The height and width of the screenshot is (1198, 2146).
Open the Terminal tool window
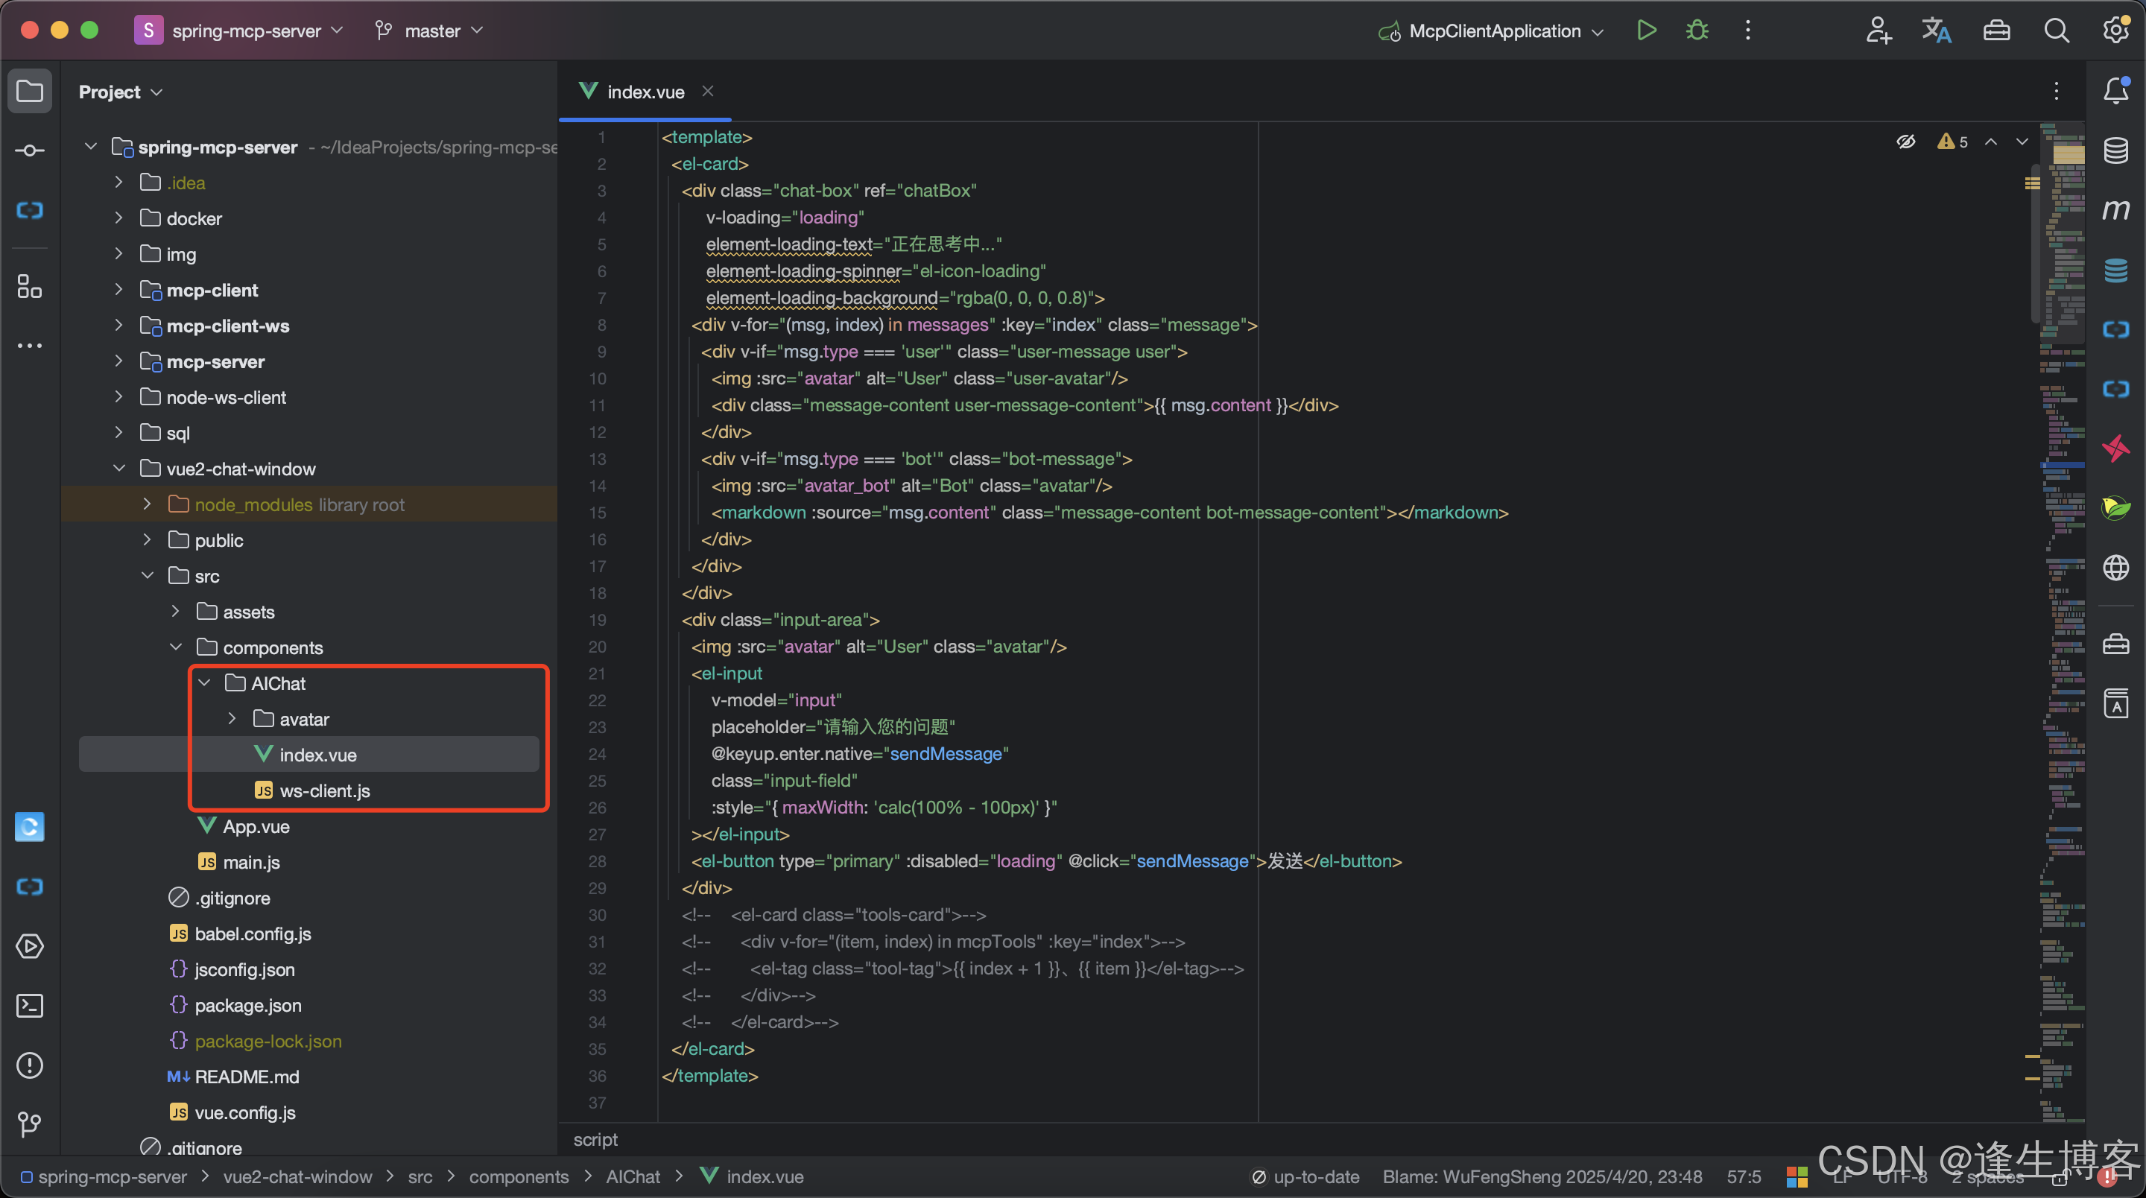tap(30, 1006)
